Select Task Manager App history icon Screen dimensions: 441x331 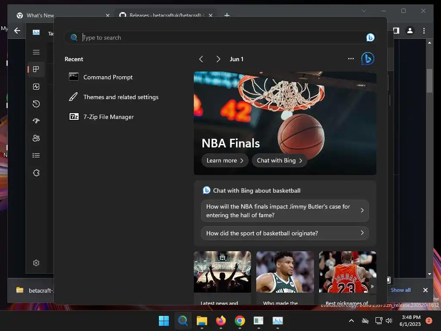(x=36, y=104)
